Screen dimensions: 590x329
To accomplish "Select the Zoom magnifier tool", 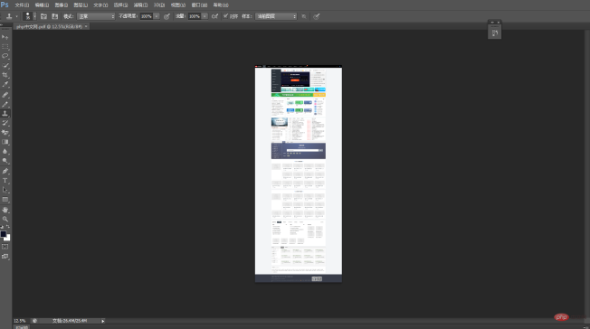I will click(5, 219).
